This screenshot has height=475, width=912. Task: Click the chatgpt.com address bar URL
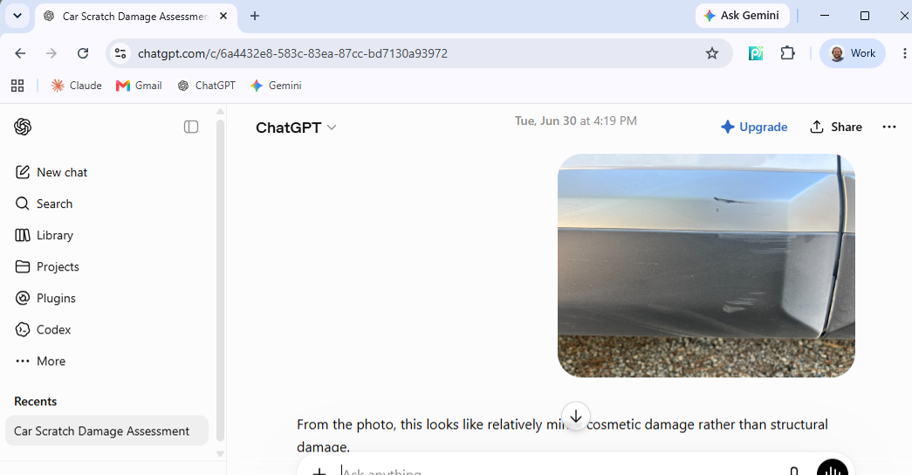pyautogui.click(x=292, y=53)
